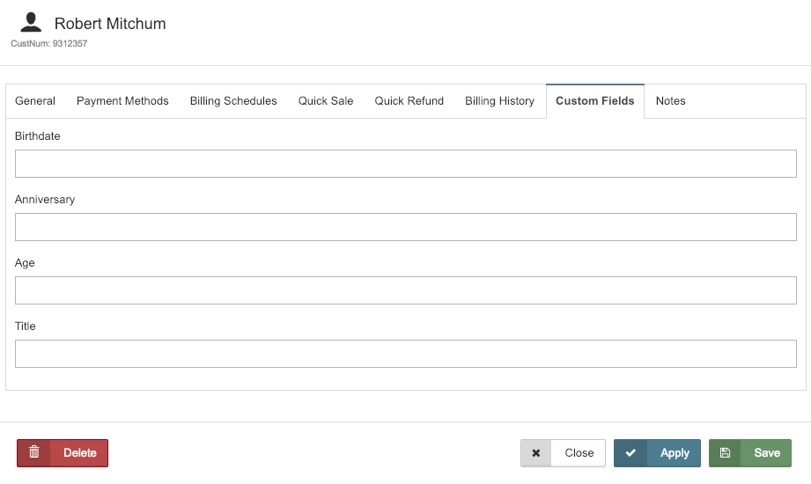This screenshot has height=484, width=811.
Task: Go to the Billing Schedules tab
Action: [233, 101]
